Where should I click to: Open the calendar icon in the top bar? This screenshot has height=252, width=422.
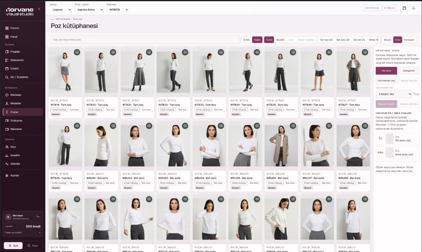(x=404, y=8)
